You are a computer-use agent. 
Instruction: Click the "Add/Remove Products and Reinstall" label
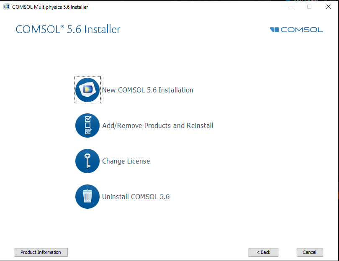tap(158, 125)
